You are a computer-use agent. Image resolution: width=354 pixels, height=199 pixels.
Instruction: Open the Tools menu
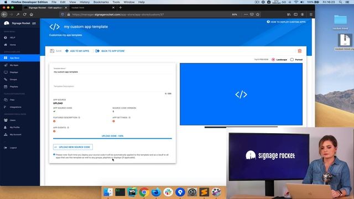coord(116,2)
